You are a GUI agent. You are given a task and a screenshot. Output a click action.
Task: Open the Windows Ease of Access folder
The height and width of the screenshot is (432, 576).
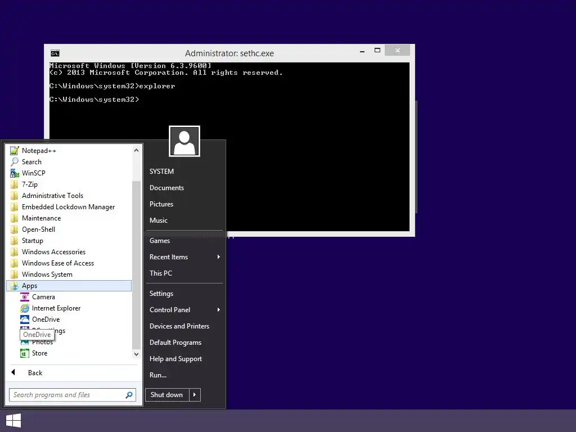pos(69,263)
